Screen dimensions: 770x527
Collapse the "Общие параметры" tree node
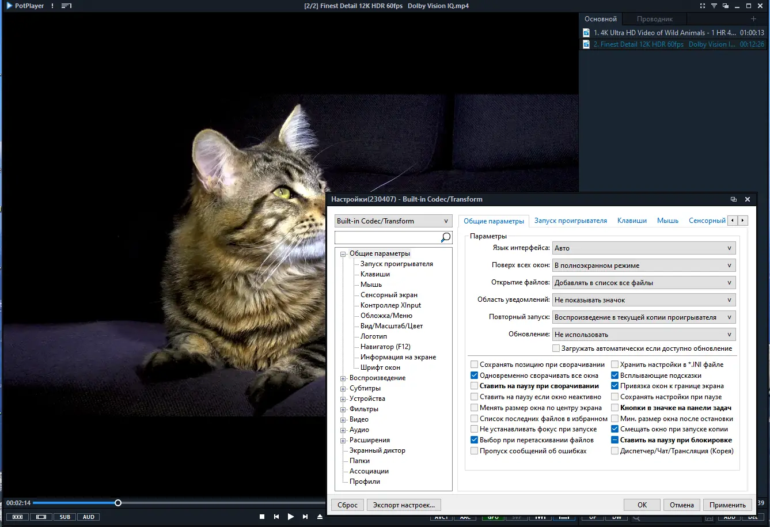click(343, 254)
